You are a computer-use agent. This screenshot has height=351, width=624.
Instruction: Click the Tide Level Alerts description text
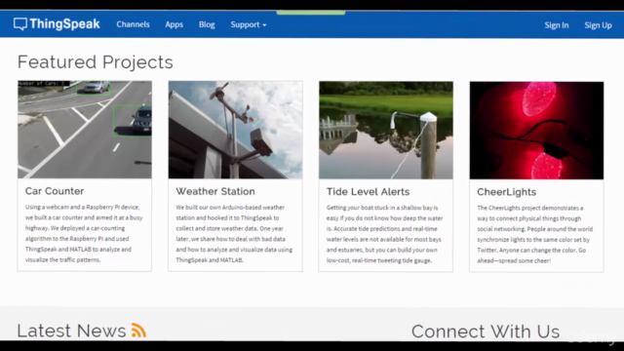click(385, 234)
